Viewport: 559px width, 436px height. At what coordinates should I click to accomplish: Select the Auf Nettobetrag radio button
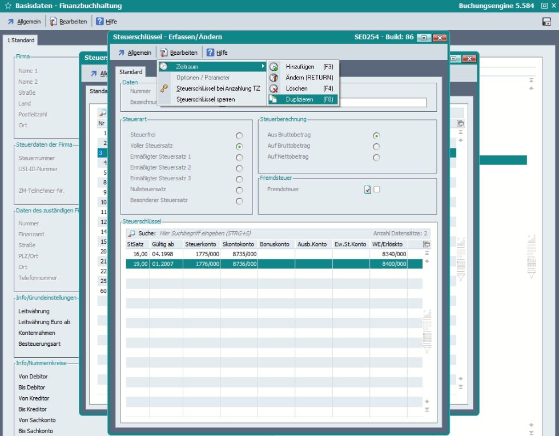(376, 158)
